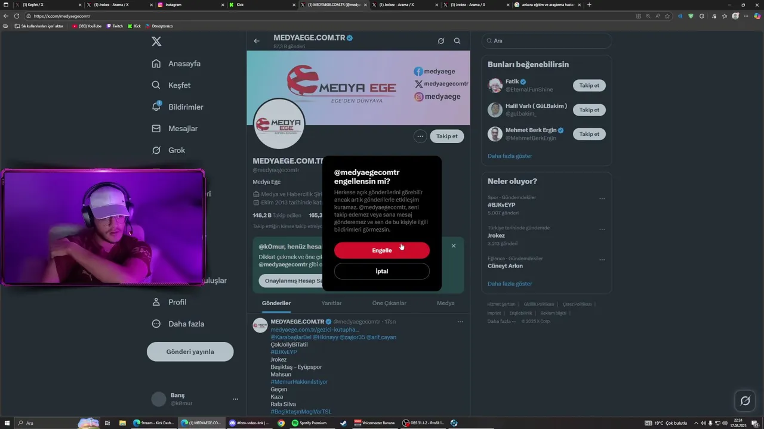Close the verified account promo banner
This screenshot has width=764, height=429.
point(454,245)
